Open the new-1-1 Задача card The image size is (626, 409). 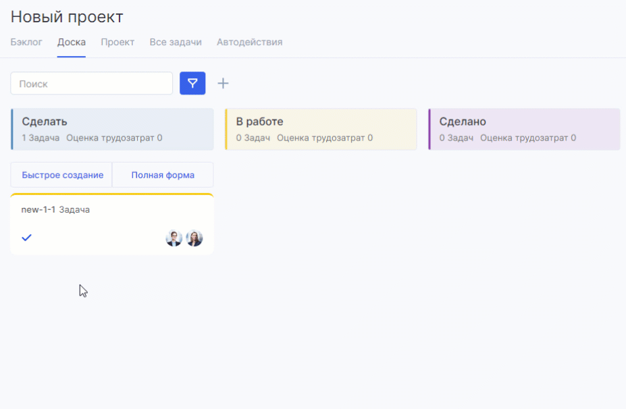(112, 224)
